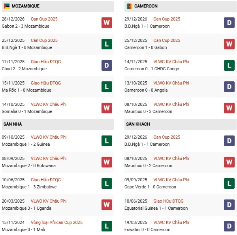The height and width of the screenshot is (235, 237).
Task: Click L badge for Cameroon 0-1 CHDC Congo
Action: [x=229, y=65]
